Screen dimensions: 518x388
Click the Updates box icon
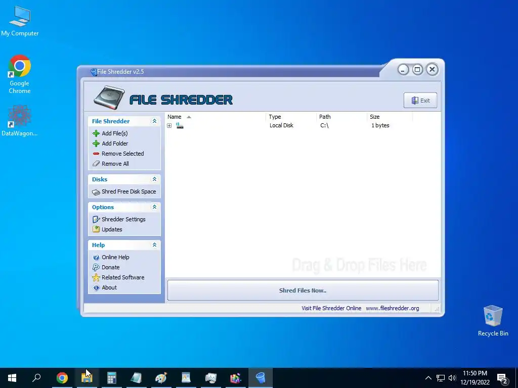(x=96, y=229)
